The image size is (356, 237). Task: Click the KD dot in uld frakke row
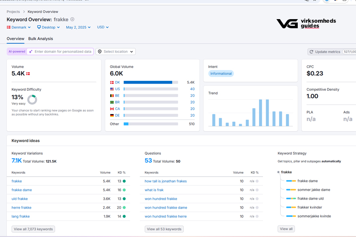click(x=124, y=199)
